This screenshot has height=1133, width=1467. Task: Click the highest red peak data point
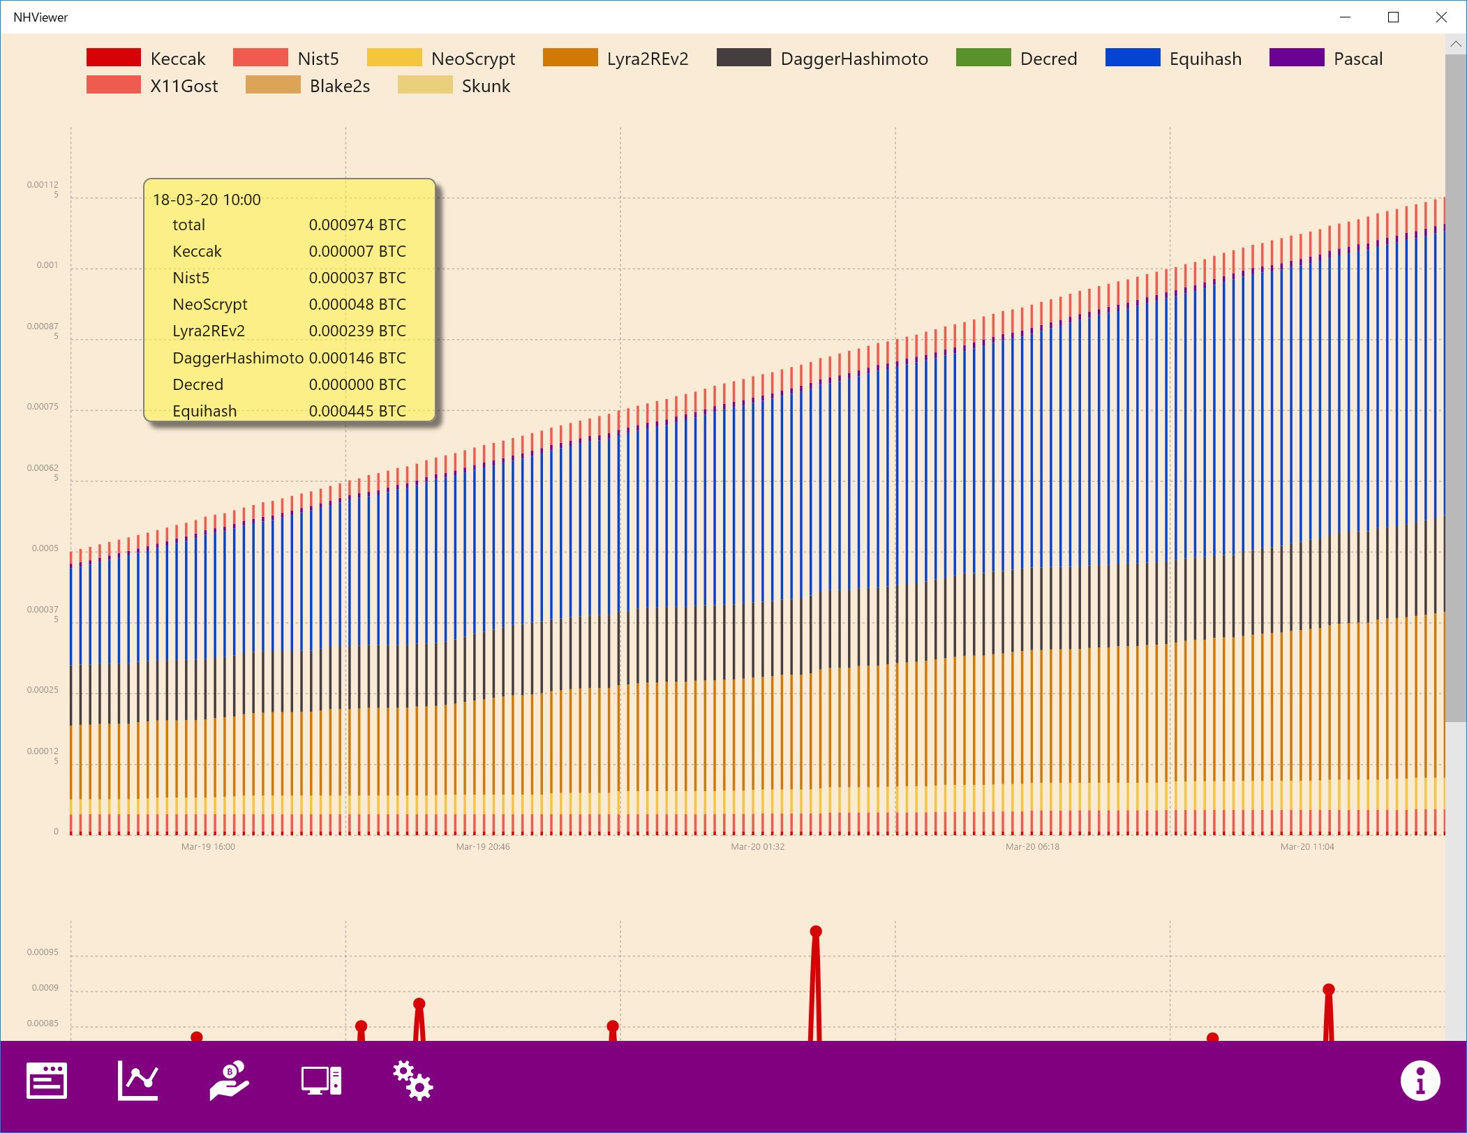[x=816, y=931]
